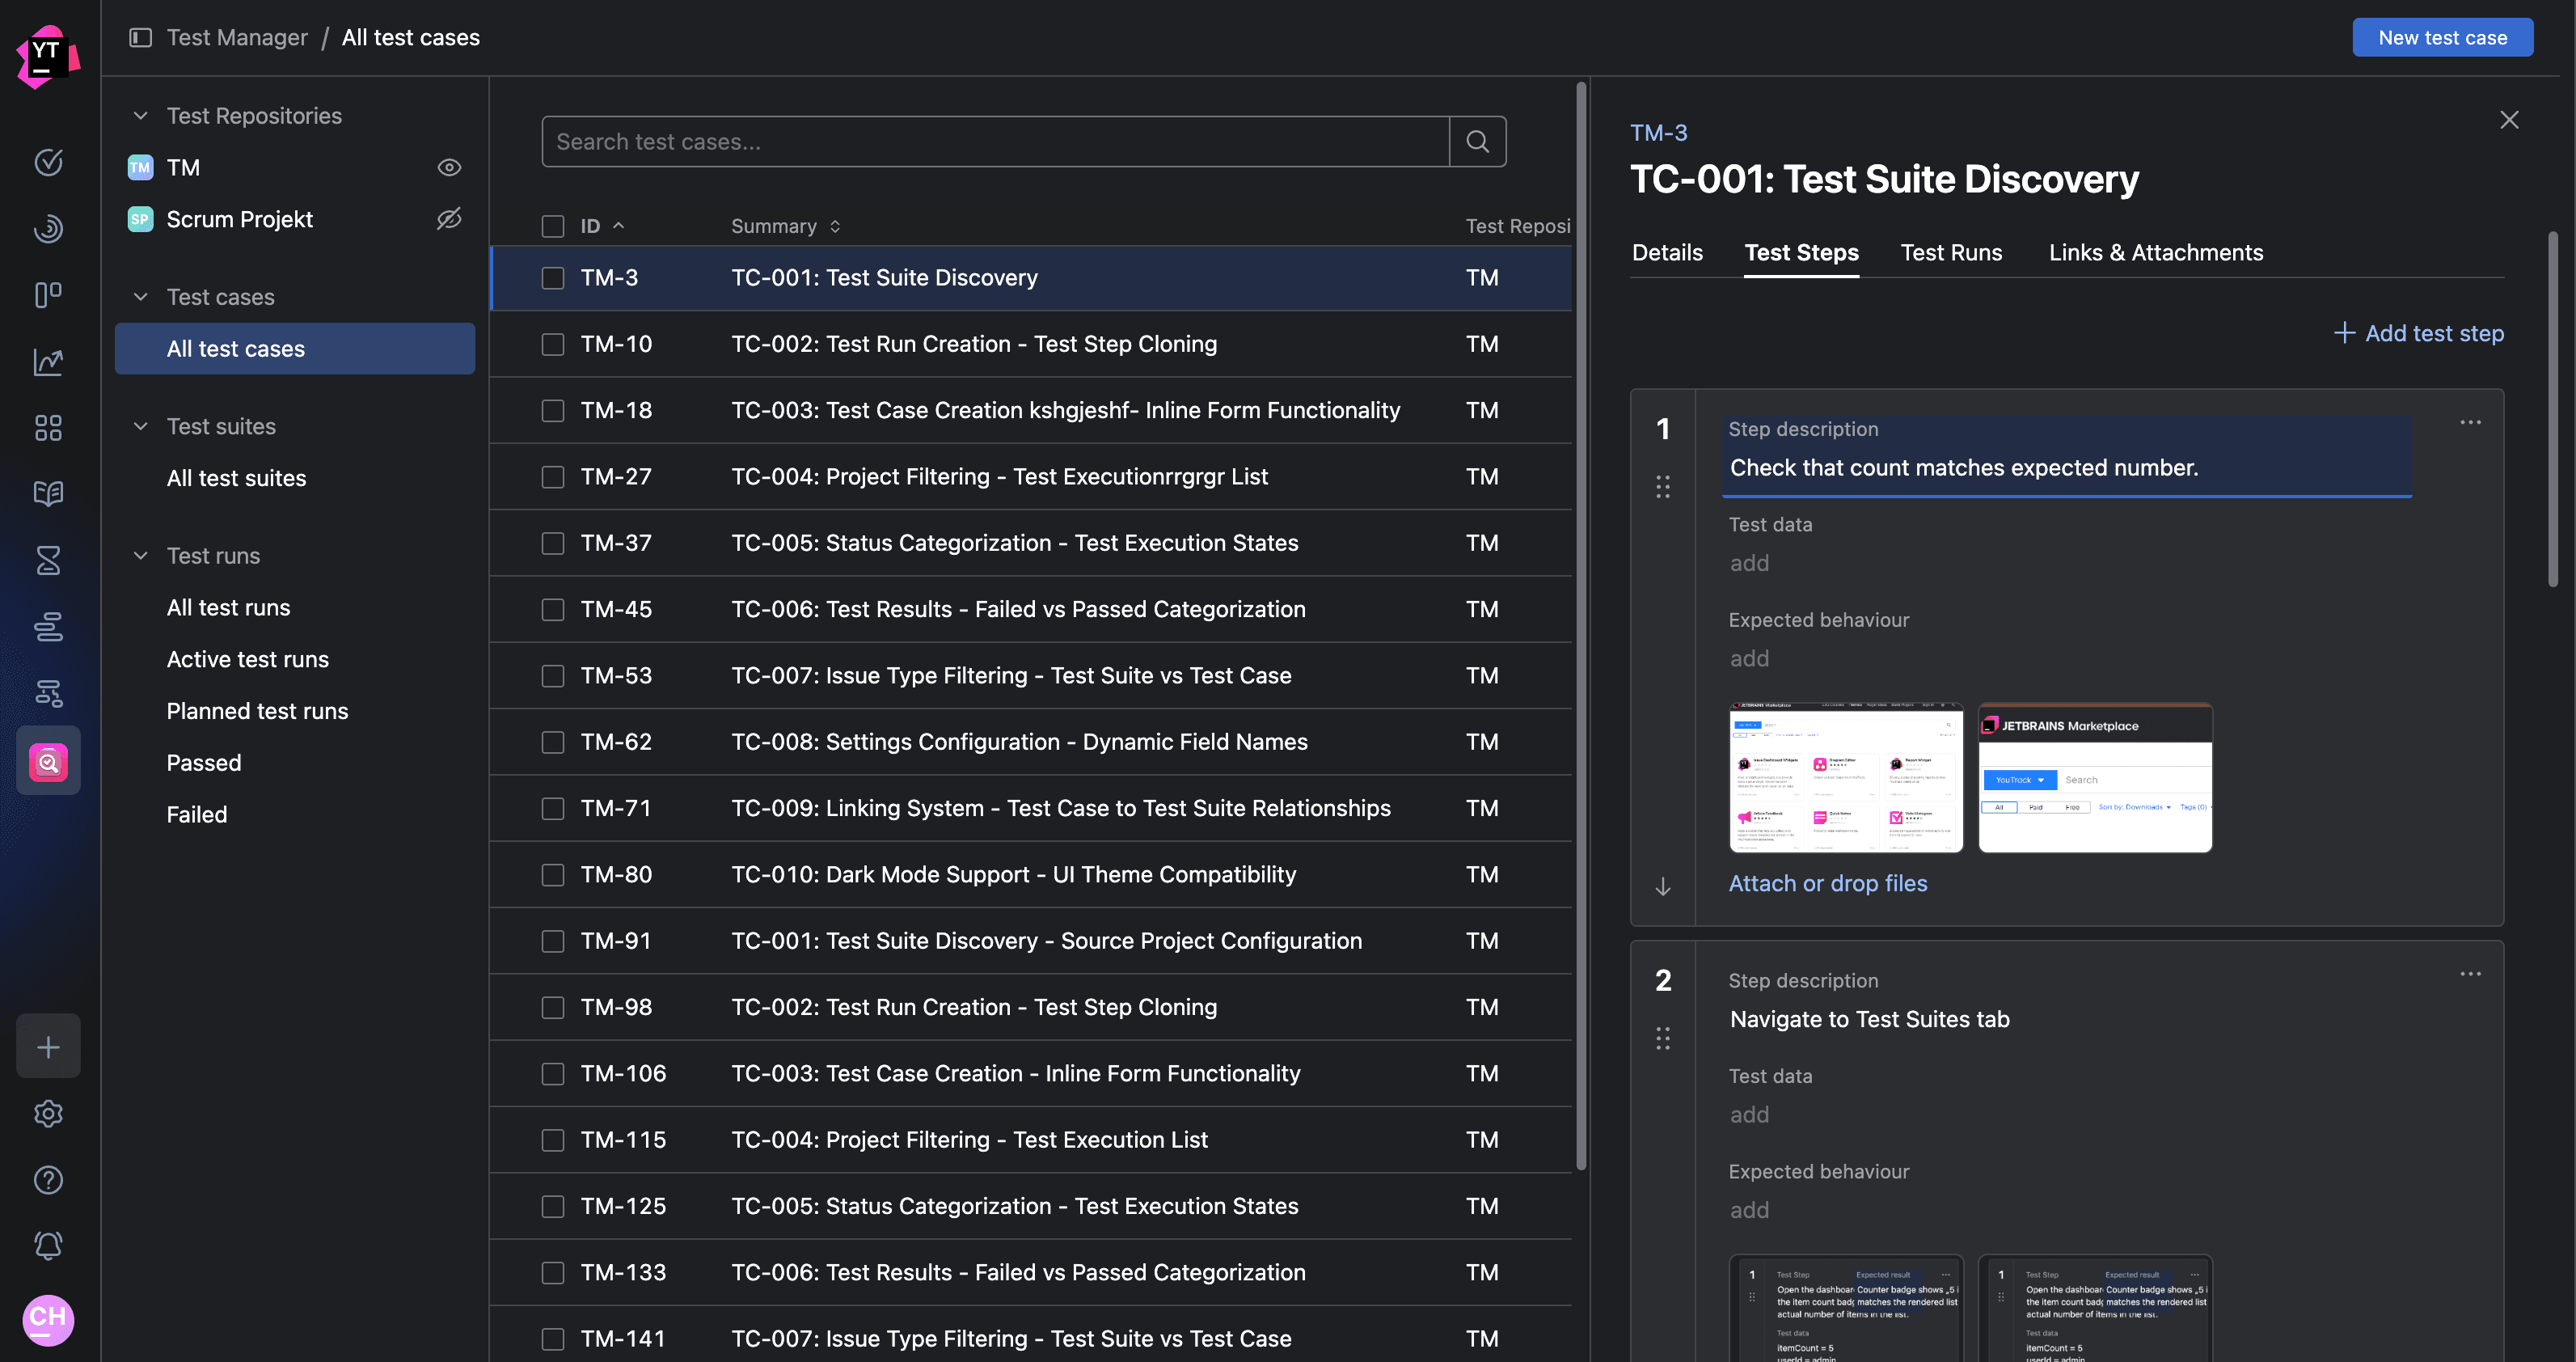Check the select-all header checkbox
The width and height of the screenshot is (2576, 1362).
[x=552, y=226]
